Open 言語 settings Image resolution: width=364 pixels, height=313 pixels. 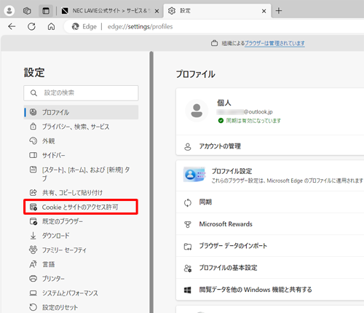81,264
